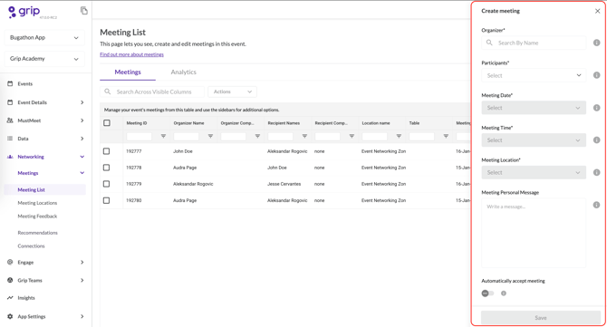Open filter icon for Recipient Names column

[304, 136]
